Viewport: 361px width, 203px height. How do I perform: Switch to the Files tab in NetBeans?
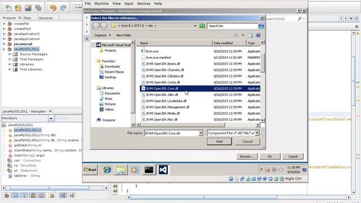pyautogui.click(x=27, y=18)
